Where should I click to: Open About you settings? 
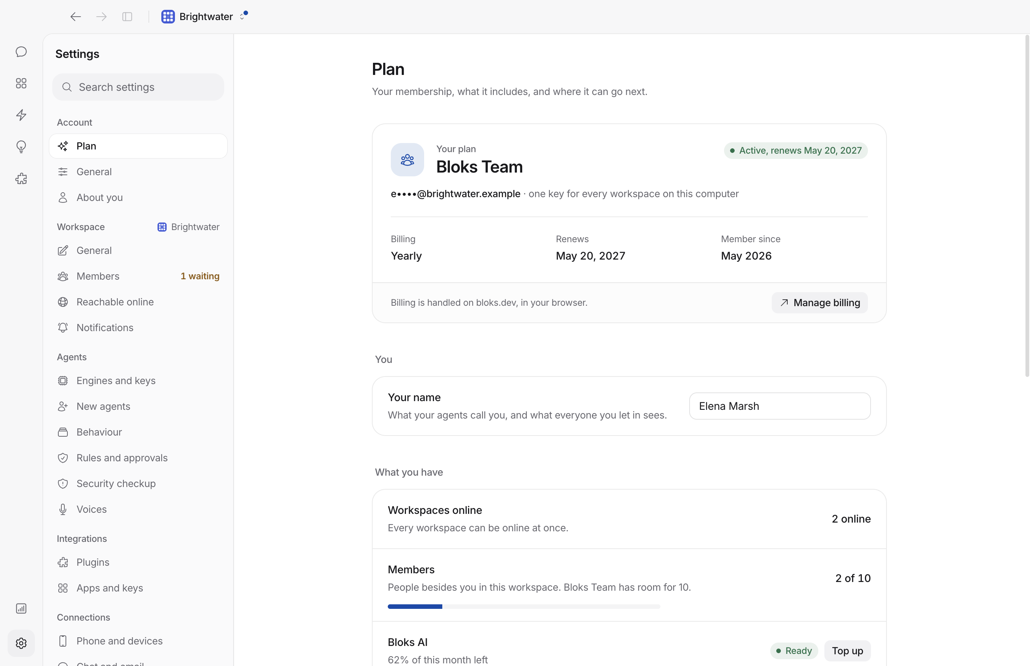point(138,198)
